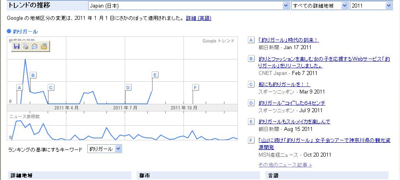The height and width of the screenshot is (180, 400).
Task: Click the 2011 年 7 月 axis label
Action: 125,108
